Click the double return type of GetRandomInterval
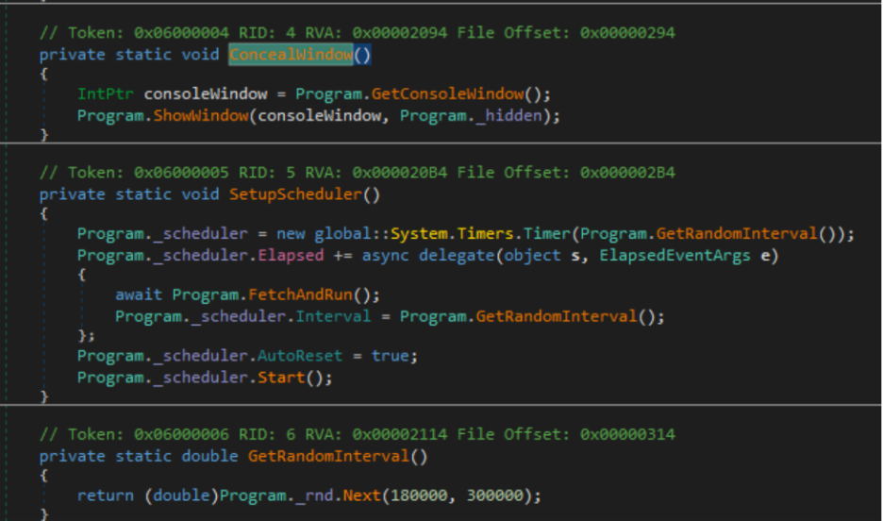This screenshot has width=883, height=521. click(210, 456)
